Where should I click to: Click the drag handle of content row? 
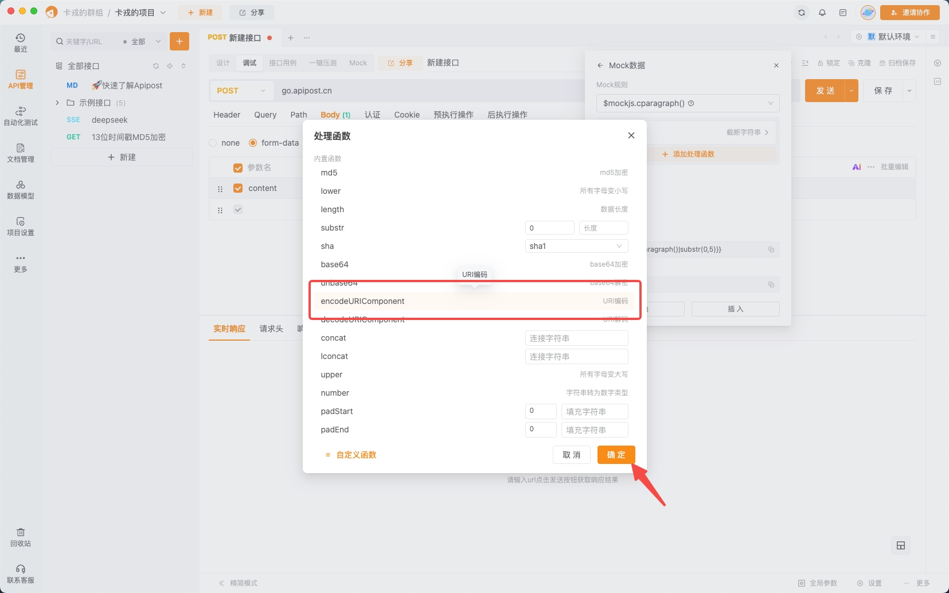click(220, 189)
